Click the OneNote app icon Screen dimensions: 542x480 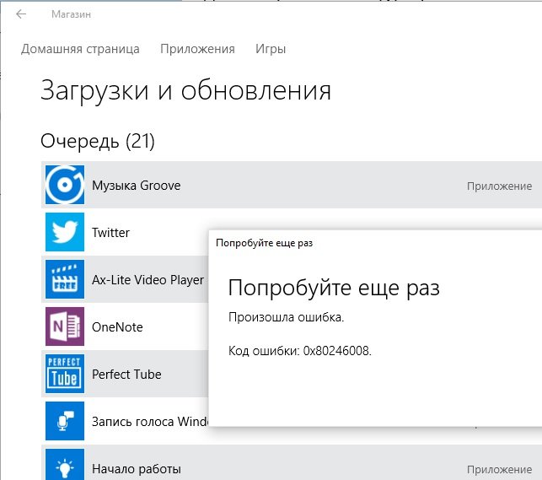pos(65,327)
